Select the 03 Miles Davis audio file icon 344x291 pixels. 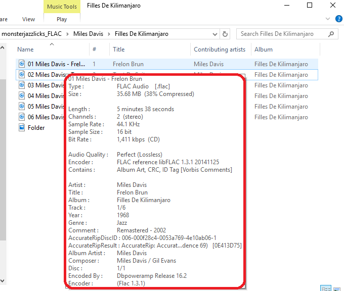click(22, 85)
